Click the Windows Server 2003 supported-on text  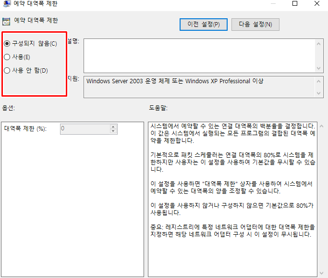[x=175, y=81]
